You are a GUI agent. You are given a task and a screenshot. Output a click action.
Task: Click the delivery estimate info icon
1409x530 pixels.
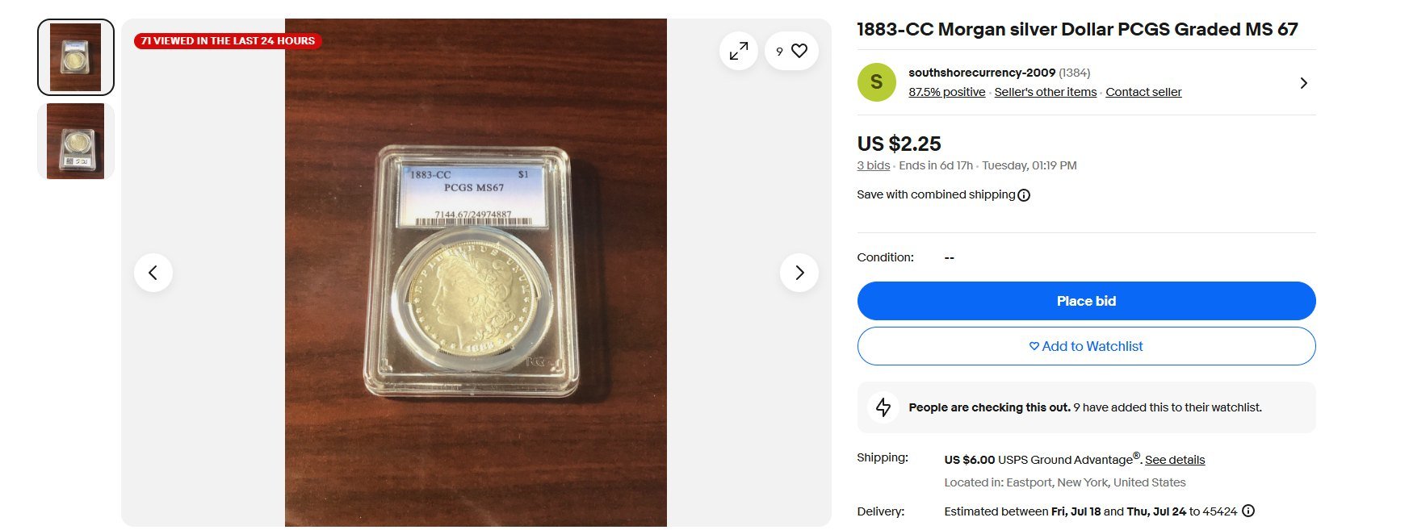point(1248,511)
